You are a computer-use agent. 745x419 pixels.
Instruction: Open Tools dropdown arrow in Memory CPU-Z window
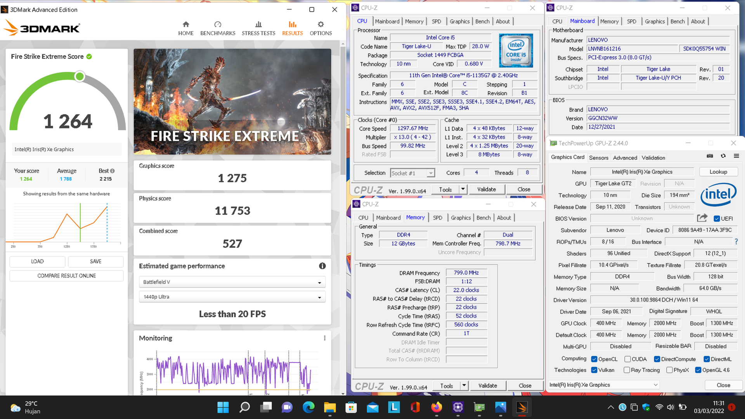click(464, 386)
